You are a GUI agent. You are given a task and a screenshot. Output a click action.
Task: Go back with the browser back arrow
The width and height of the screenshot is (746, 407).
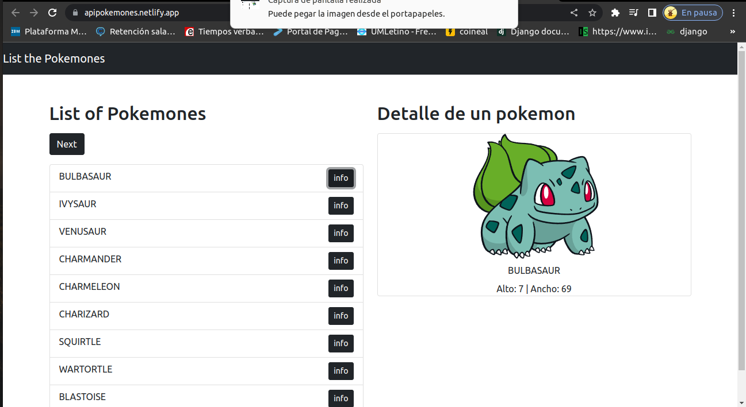[x=16, y=13]
